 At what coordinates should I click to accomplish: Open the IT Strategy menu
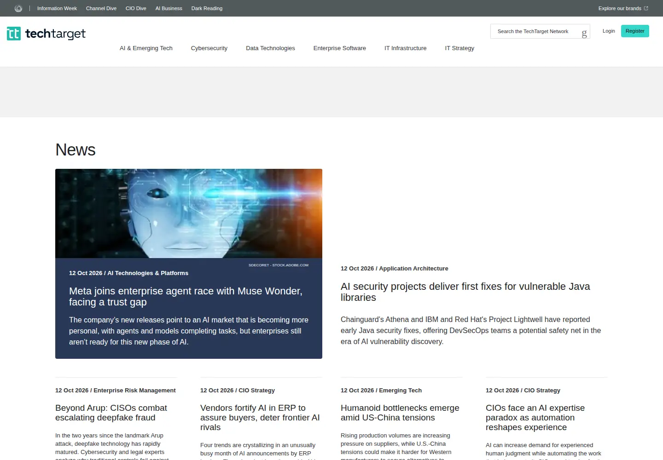(459, 48)
